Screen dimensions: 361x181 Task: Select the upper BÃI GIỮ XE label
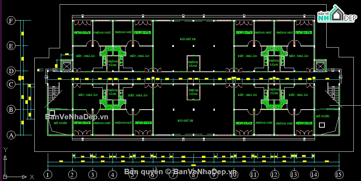pyautogui.click(x=188, y=39)
